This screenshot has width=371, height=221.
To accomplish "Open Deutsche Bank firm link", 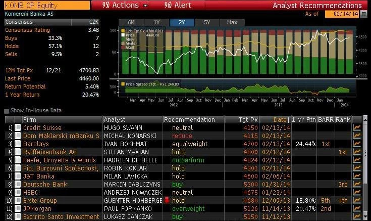I will 45,184.
